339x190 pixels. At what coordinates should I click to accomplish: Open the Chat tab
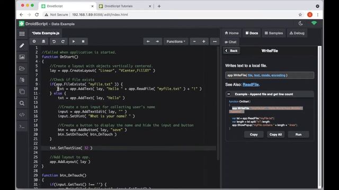pos(230,42)
